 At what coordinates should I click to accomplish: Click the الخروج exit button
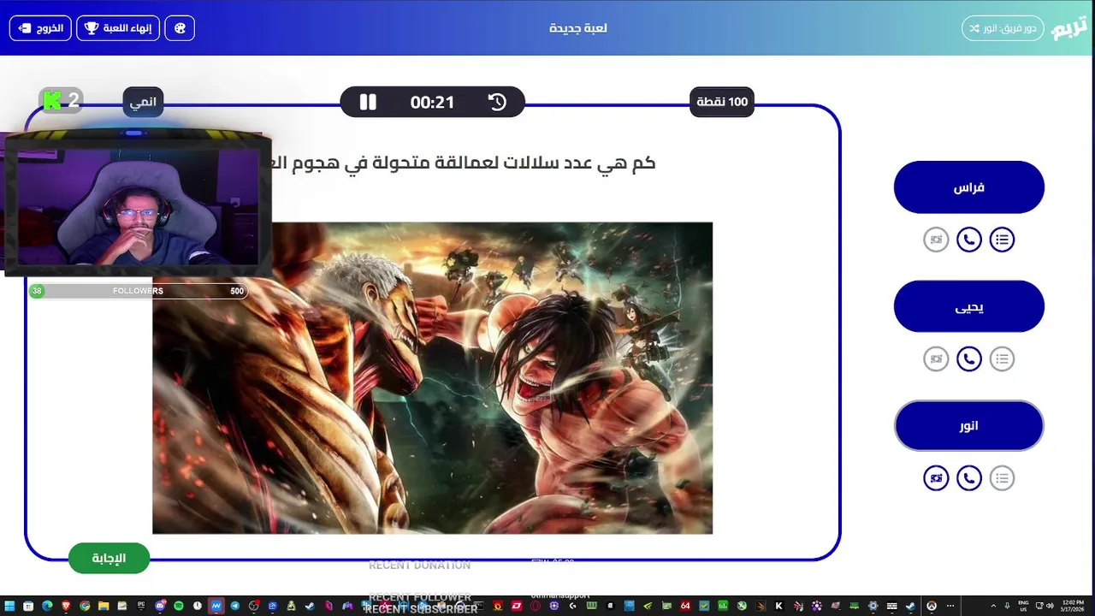coord(42,28)
